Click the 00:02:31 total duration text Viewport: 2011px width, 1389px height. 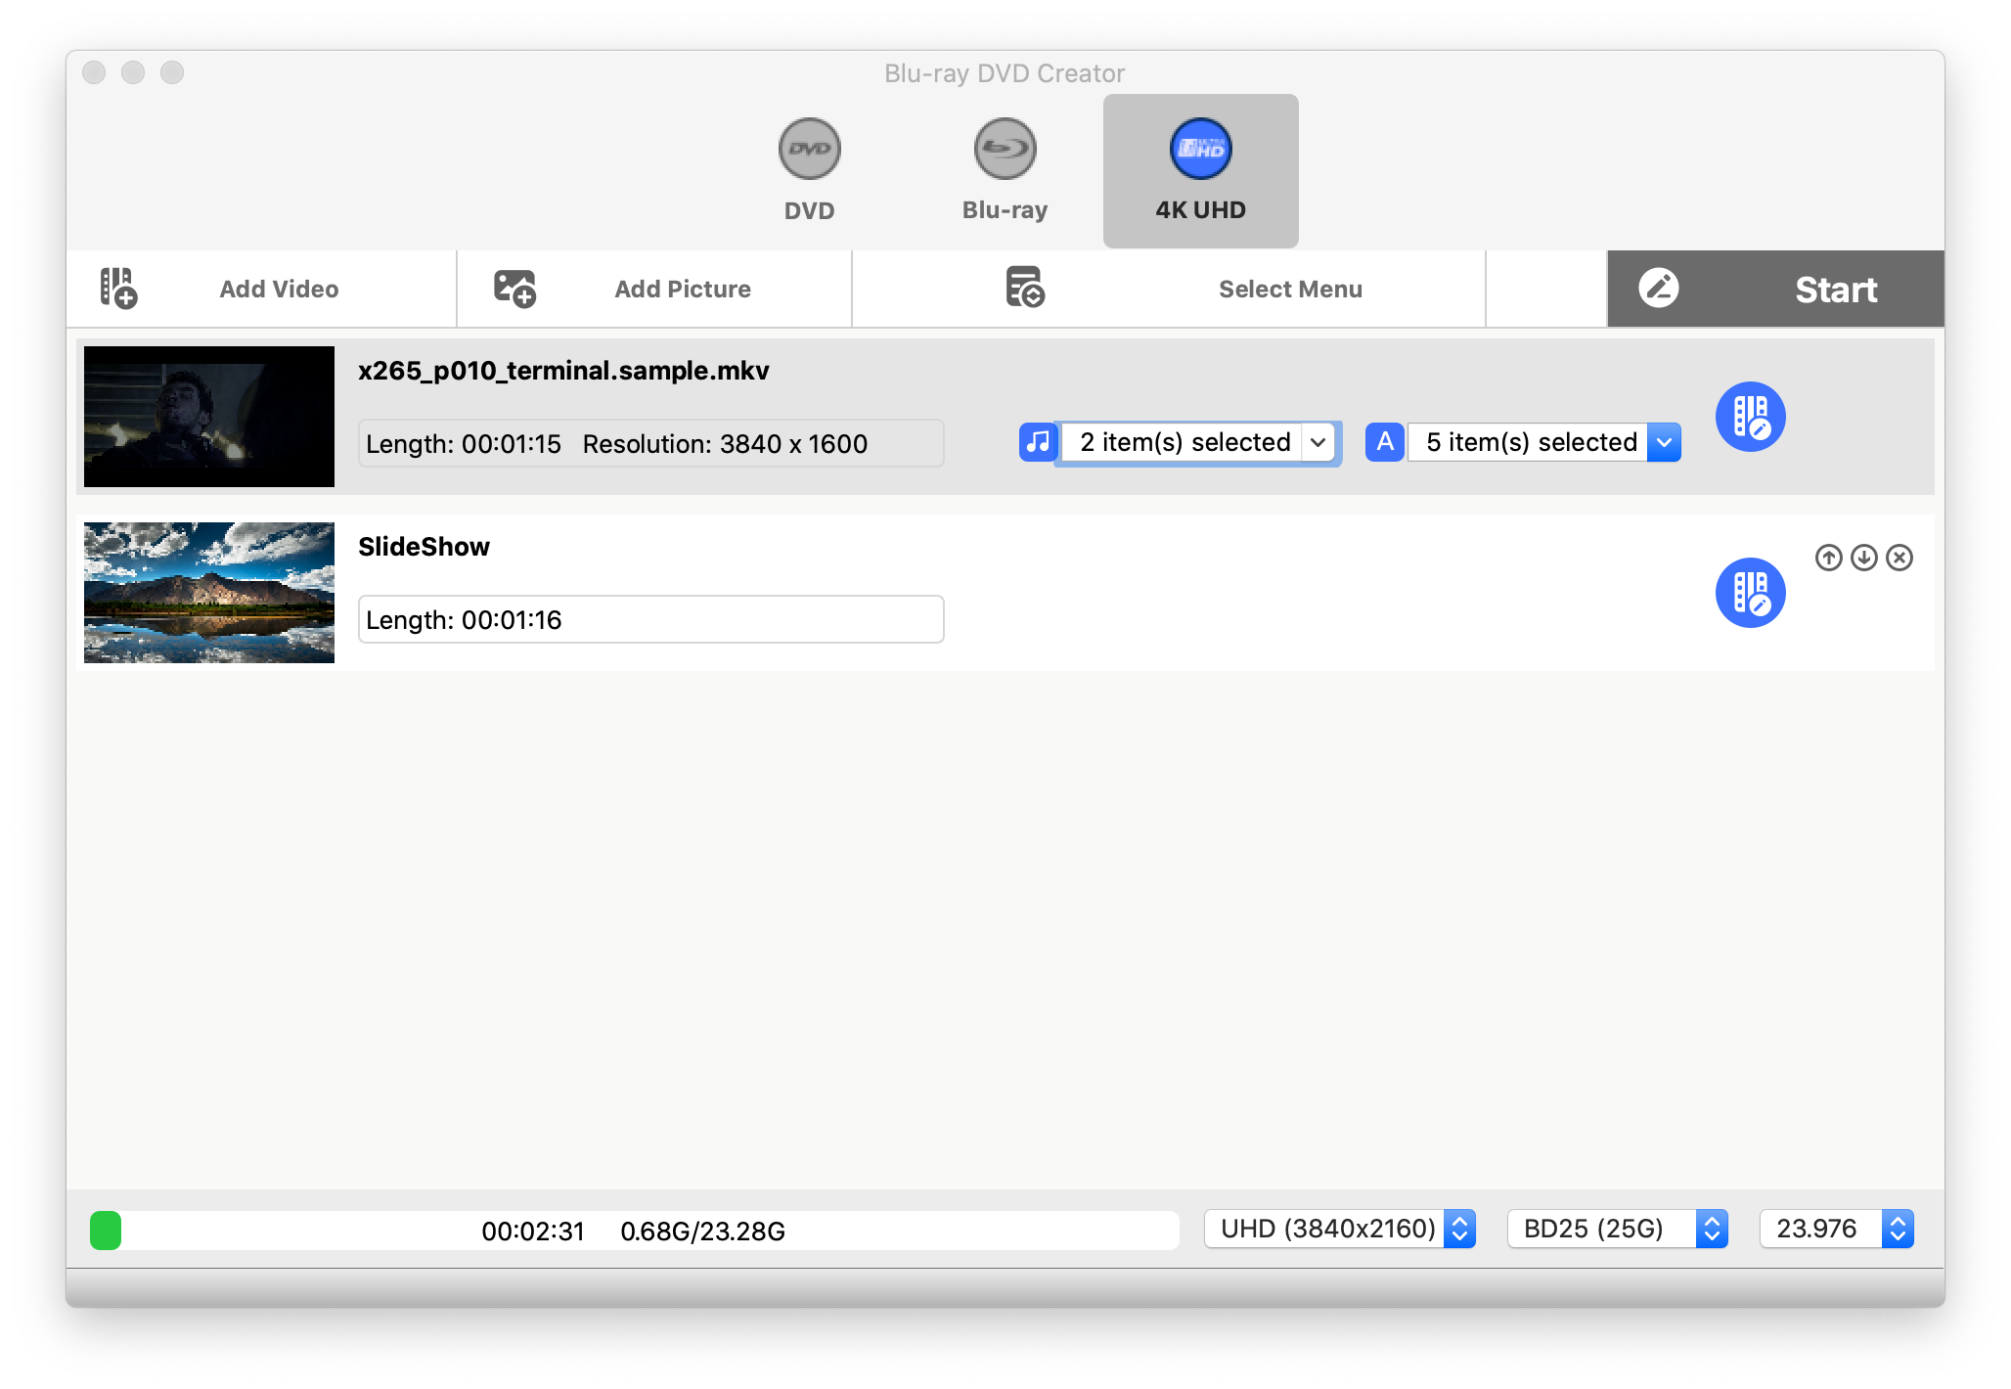click(532, 1232)
